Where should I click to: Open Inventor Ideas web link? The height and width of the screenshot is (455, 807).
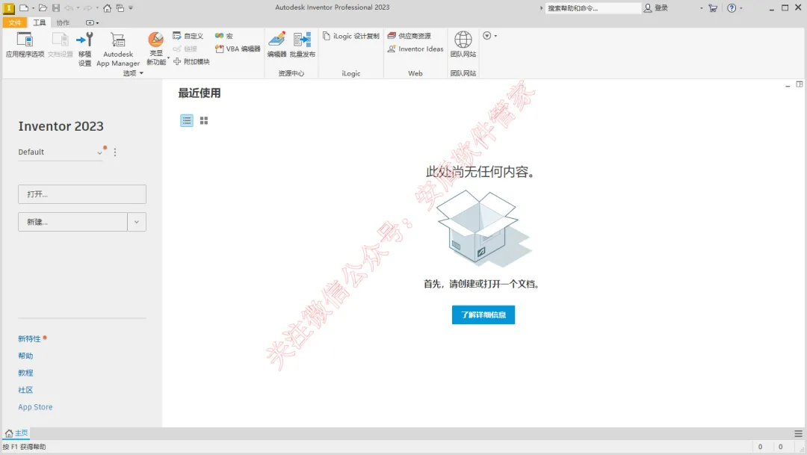click(x=415, y=49)
